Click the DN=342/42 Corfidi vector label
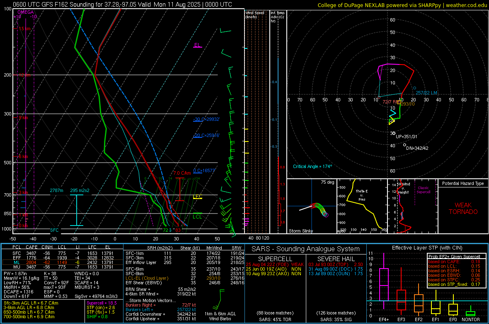This screenshot has height=324, width=489. coord(417,148)
